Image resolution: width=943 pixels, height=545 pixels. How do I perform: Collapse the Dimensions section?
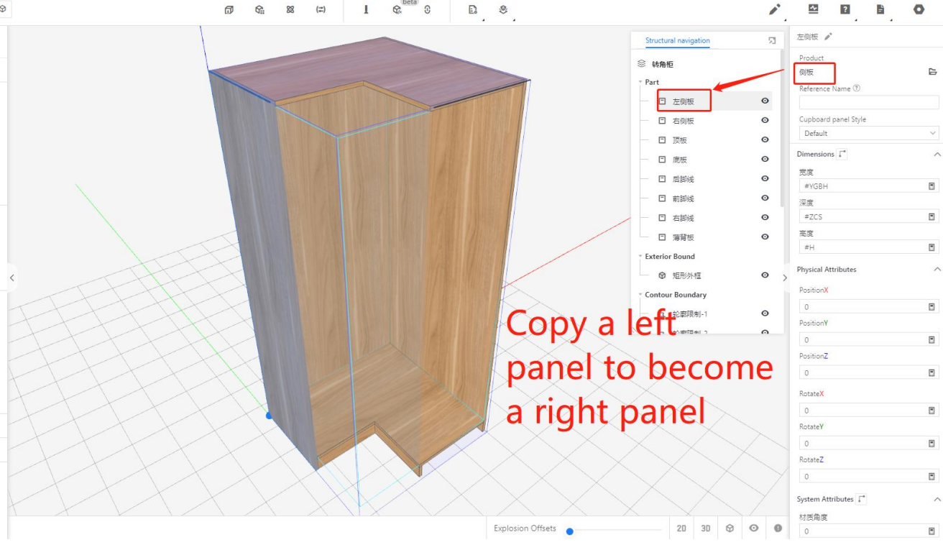(937, 155)
